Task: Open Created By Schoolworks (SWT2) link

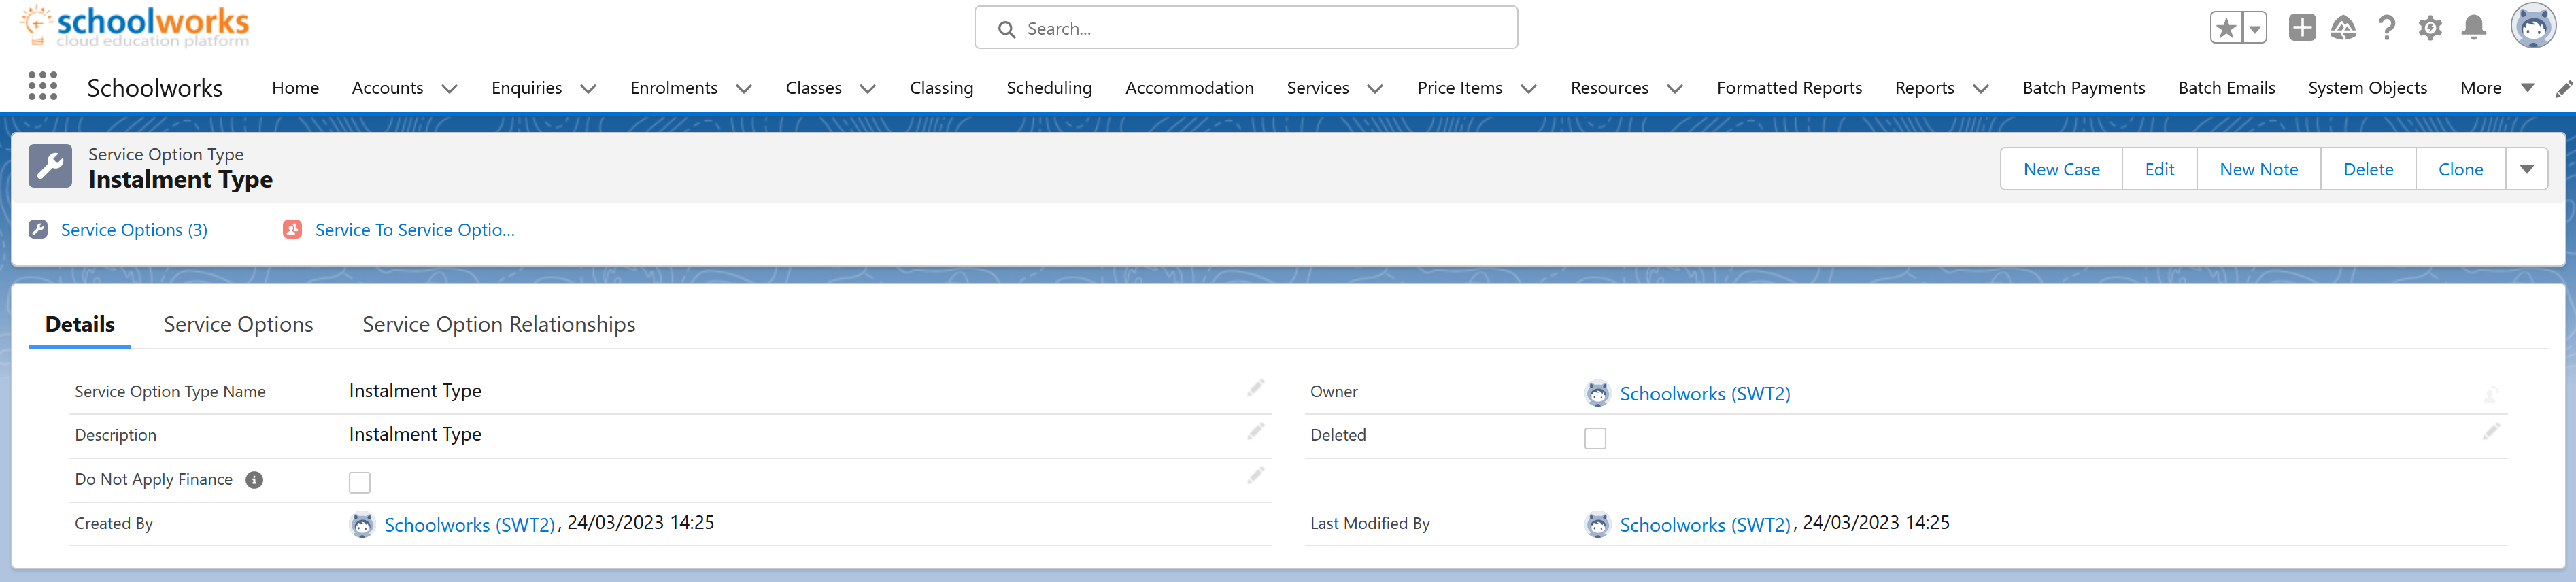Action: click(469, 525)
